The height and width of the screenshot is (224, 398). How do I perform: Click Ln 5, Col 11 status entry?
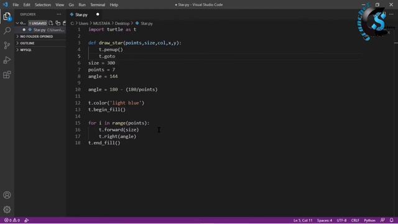click(303, 220)
